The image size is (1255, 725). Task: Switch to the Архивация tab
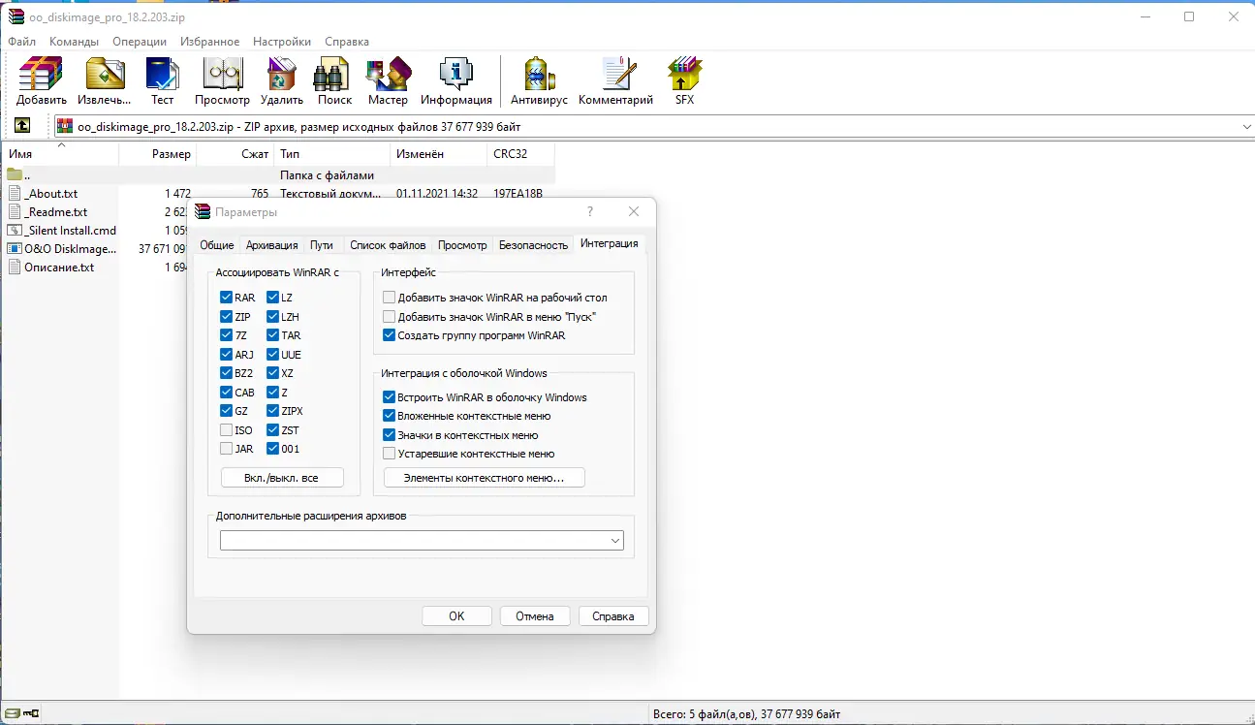pos(271,245)
